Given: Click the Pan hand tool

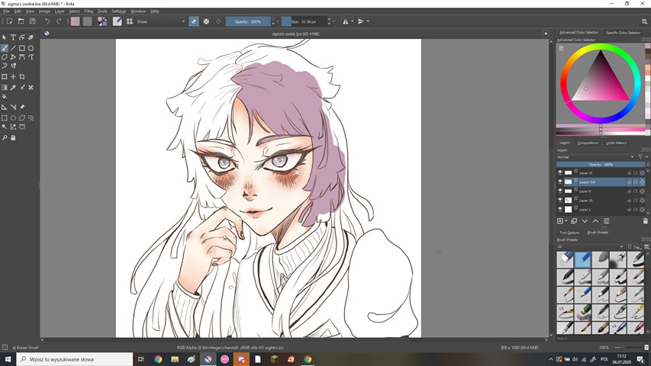Looking at the screenshot, I should [x=13, y=138].
